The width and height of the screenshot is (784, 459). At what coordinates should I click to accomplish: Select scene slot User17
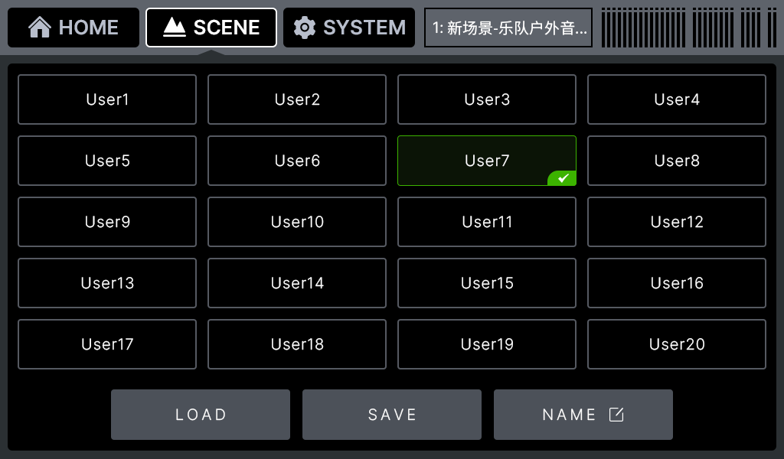coord(106,344)
